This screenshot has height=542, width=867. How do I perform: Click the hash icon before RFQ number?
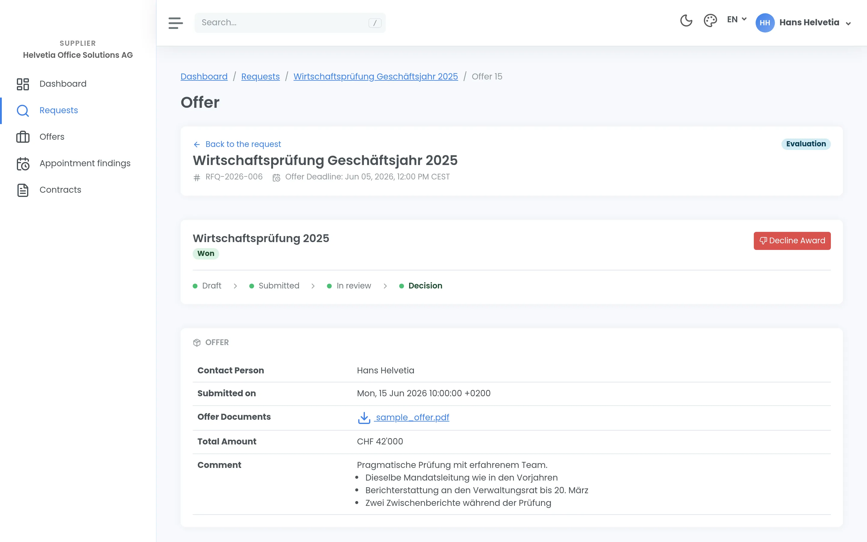(197, 177)
